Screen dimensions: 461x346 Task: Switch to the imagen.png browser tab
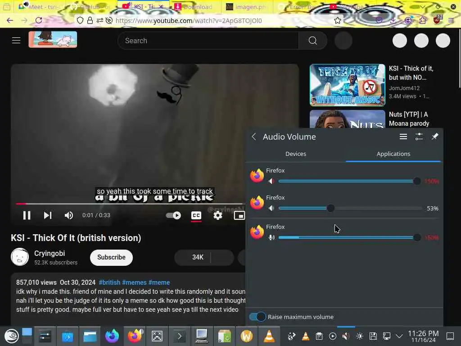tap(247, 7)
